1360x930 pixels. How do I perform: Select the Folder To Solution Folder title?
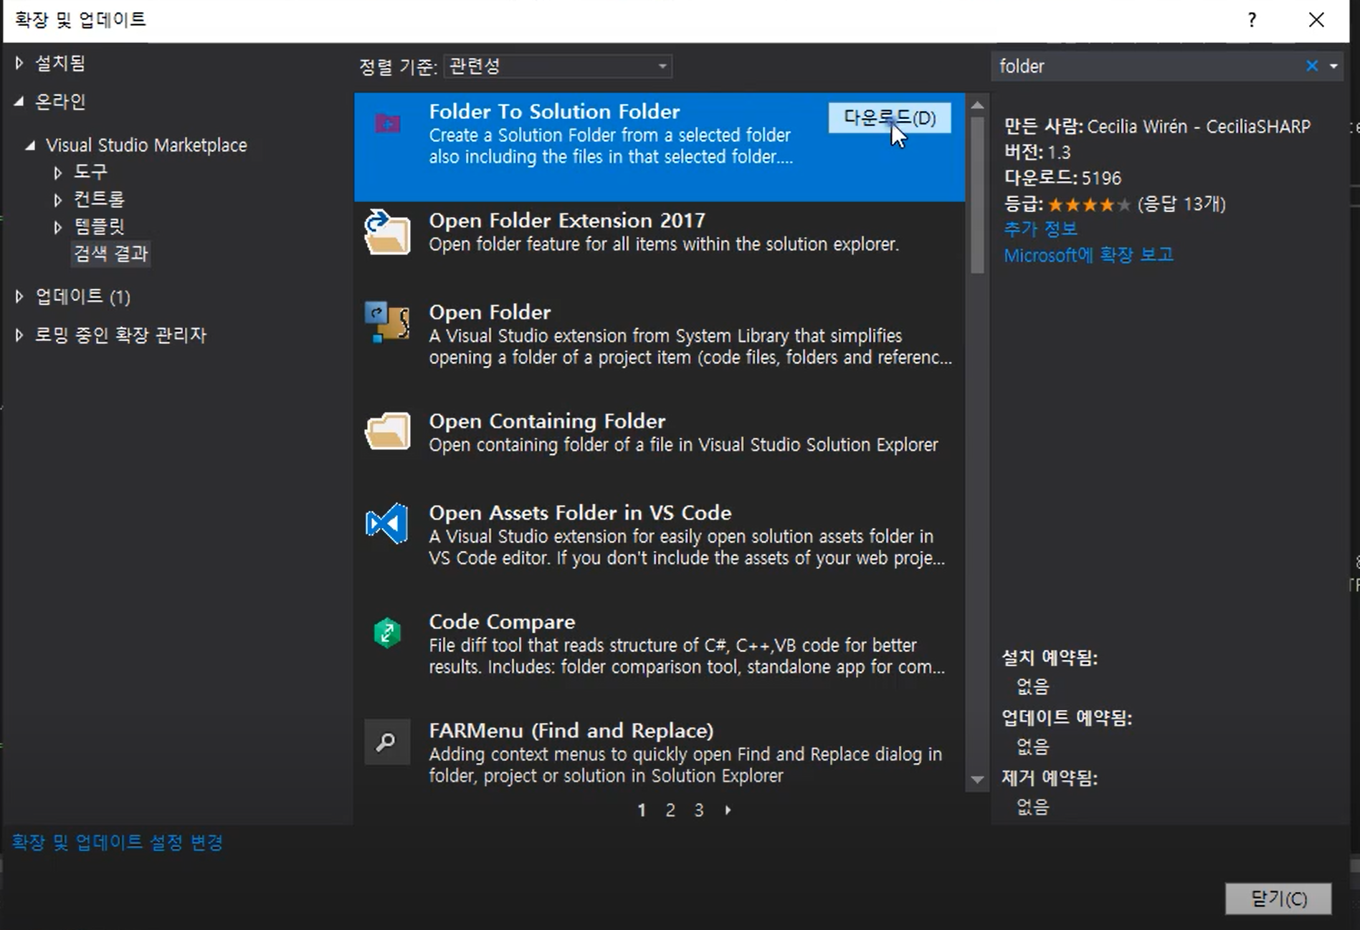click(x=554, y=112)
